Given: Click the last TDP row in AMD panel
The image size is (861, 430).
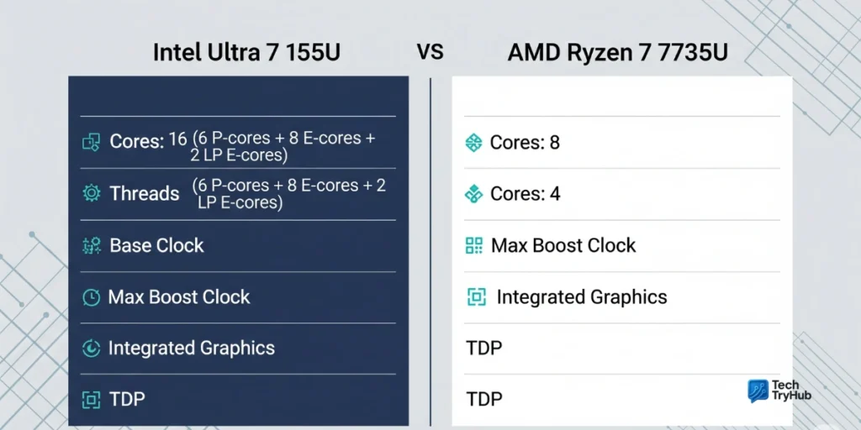Looking at the screenshot, I should pyautogui.click(x=483, y=398).
